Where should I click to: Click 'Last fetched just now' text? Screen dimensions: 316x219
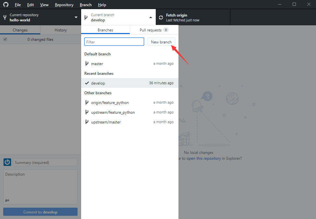(x=183, y=20)
